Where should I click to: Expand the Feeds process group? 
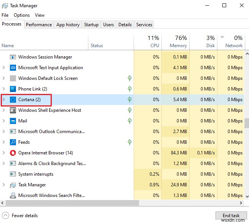pos(4,142)
